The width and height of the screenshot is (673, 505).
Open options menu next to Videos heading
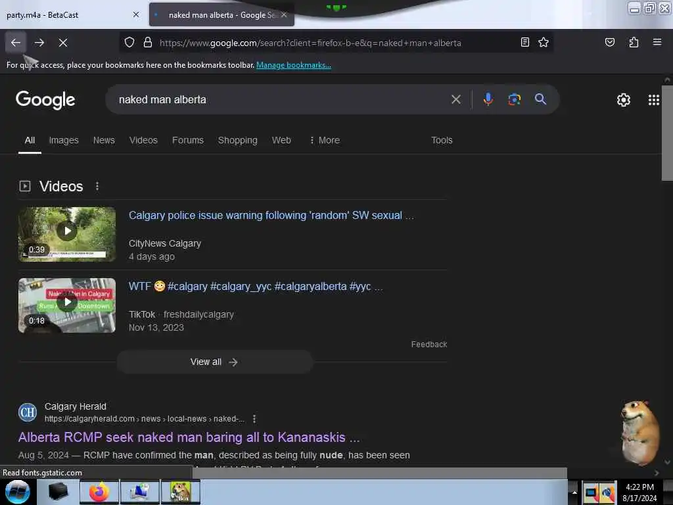tap(97, 186)
